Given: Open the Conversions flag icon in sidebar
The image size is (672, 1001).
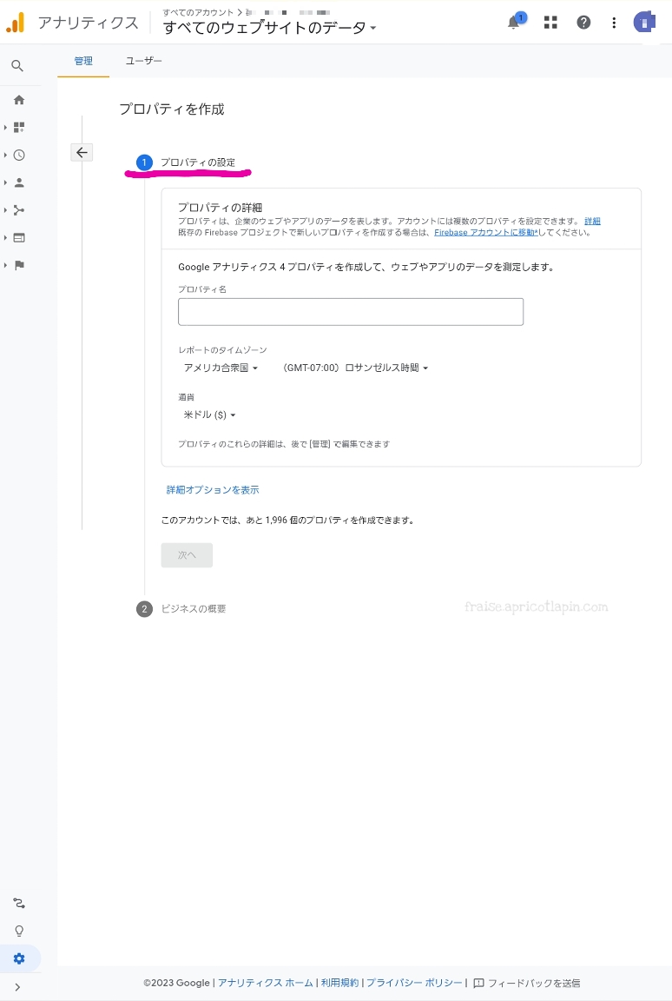Looking at the screenshot, I should (19, 265).
